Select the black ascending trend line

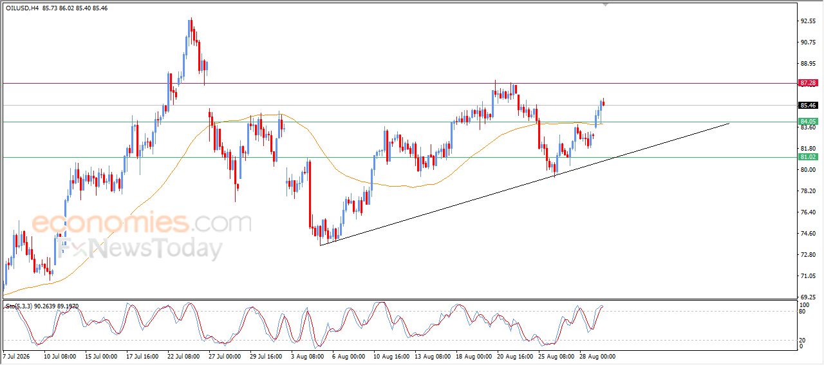click(525, 184)
